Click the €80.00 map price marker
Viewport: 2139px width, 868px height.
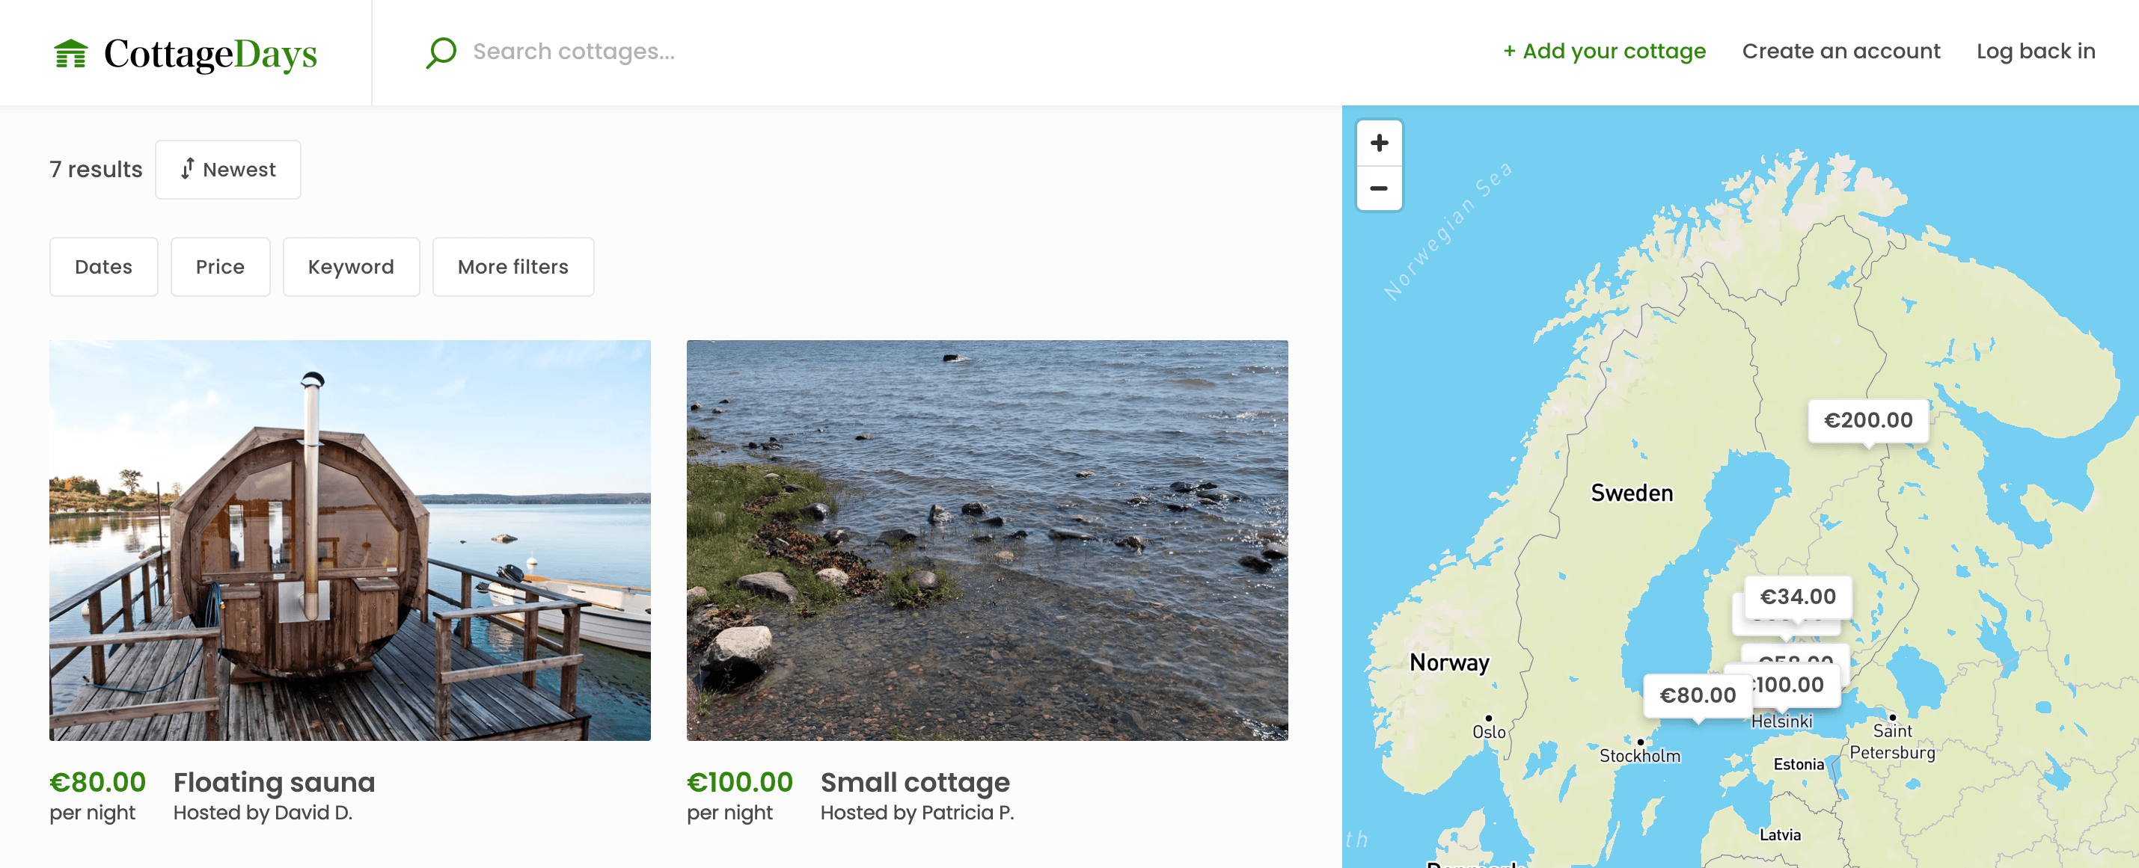click(1696, 695)
